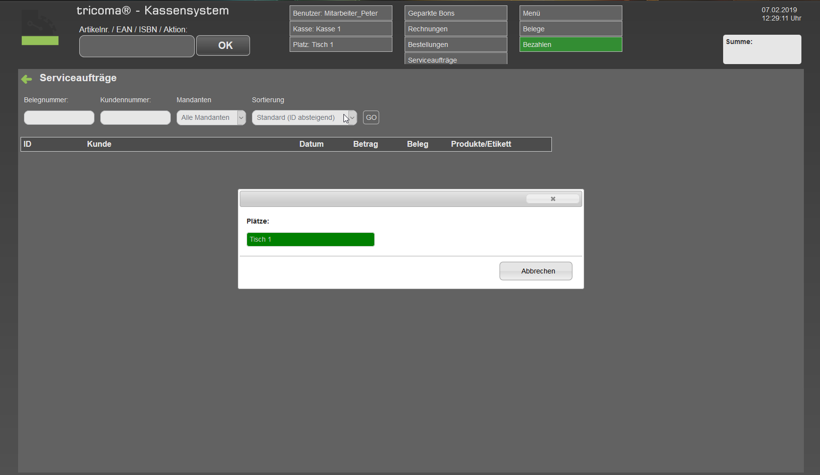
Task: Open the Sortierung dropdown
Action: point(304,117)
